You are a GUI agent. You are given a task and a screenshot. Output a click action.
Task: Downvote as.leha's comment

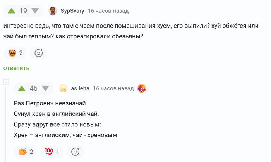[46, 88]
